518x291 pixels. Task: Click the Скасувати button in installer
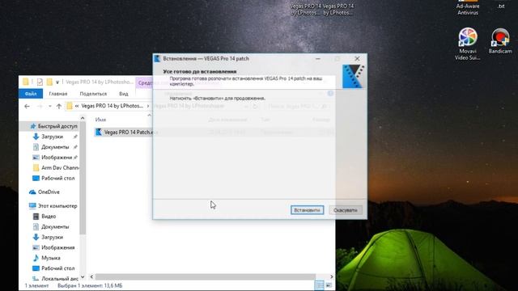[346, 210]
